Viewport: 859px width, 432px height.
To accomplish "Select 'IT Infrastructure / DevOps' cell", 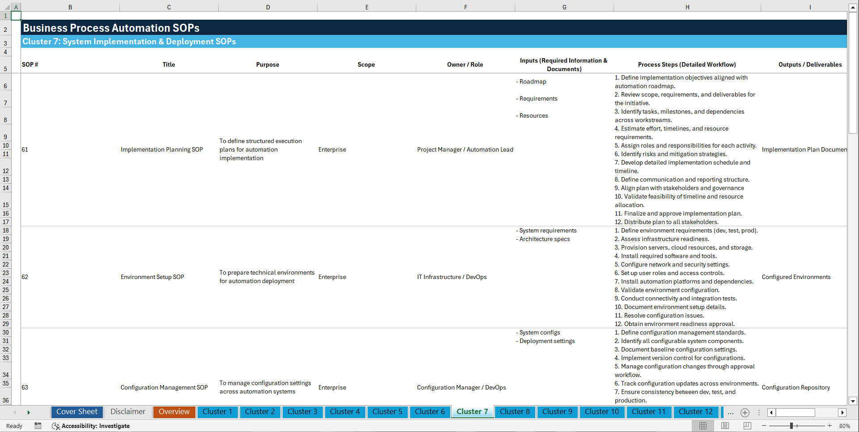I will coord(465,277).
